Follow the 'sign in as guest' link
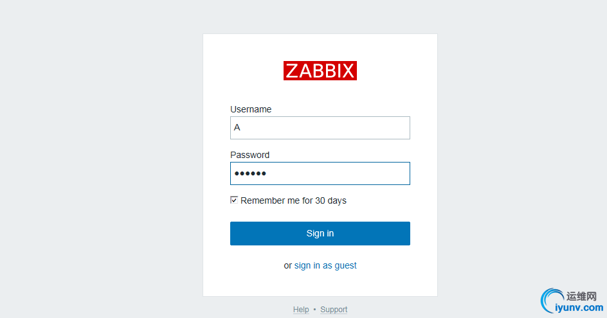Screen dimensions: 607x318 pyautogui.click(x=325, y=265)
